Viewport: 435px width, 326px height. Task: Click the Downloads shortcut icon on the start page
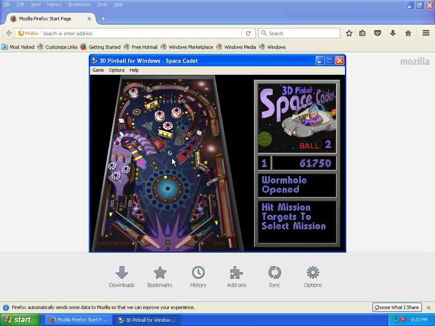pos(122,273)
